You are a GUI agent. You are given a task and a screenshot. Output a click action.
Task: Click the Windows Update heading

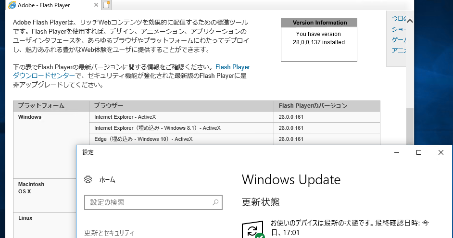[x=291, y=180]
